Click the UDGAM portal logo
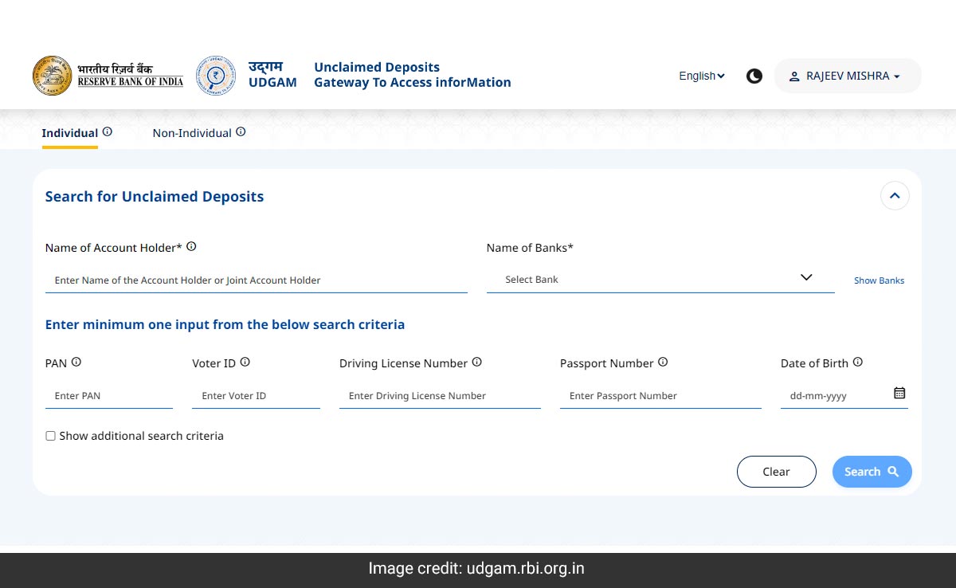 [216, 76]
